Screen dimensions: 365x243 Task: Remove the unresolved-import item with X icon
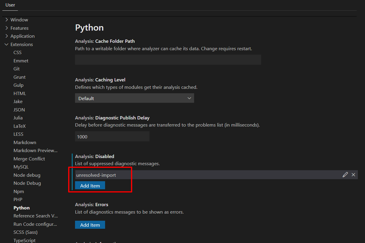point(353,175)
